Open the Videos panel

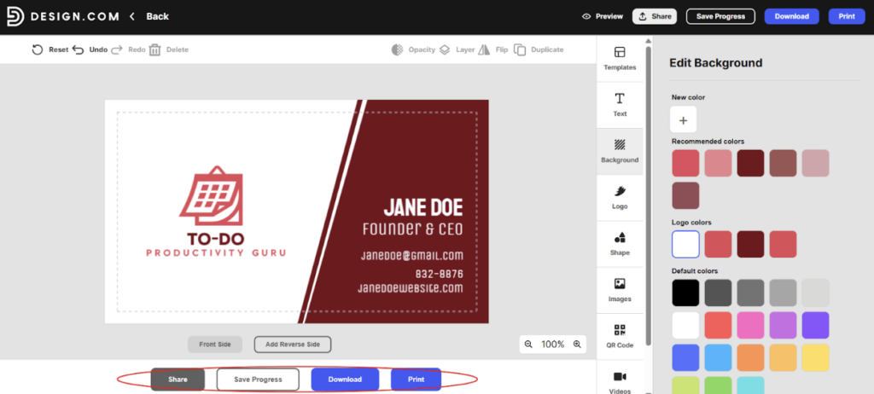(x=620, y=380)
